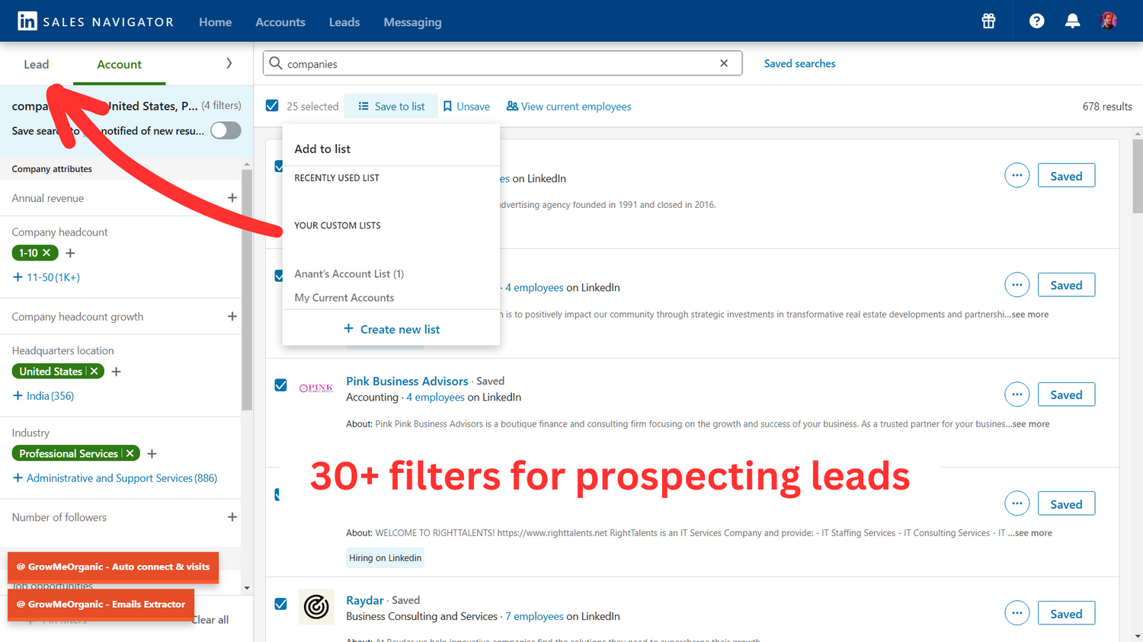Click the Save to list button
The image size is (1143, 642).
click(391, 107)
